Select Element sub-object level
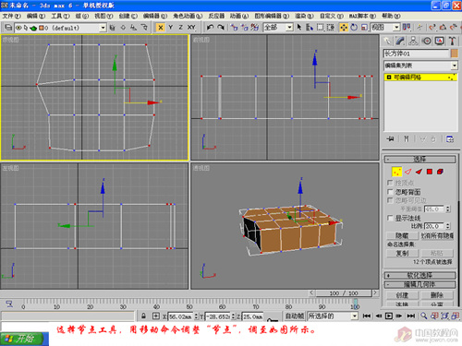 click(440, 172)
